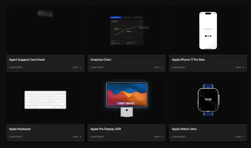The image size is (251, 148).
Task: Follow the VIEW link under Apple Keyboard
Action: (77, 137)
